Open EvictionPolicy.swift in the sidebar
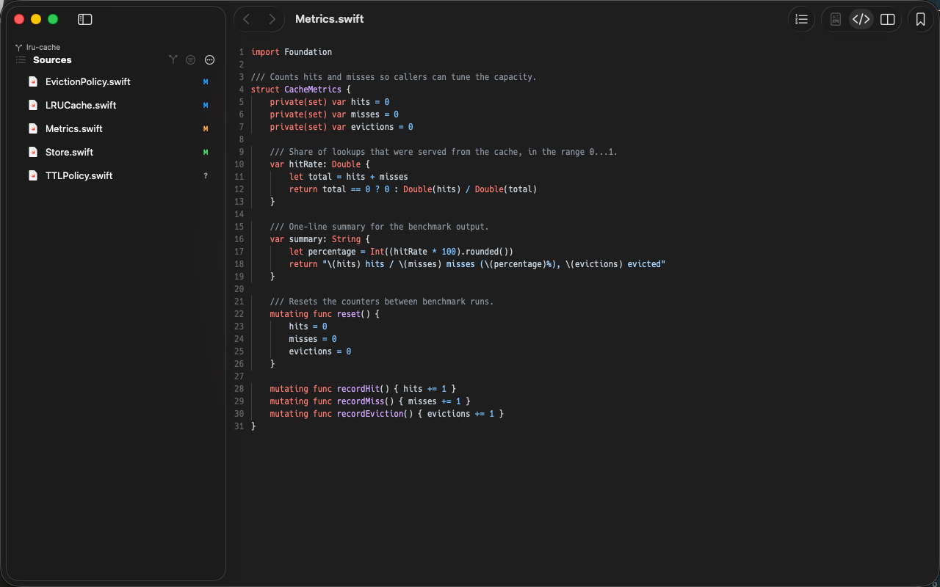The image size is (940, 587). pyautogui.click(x=117, y=81)
